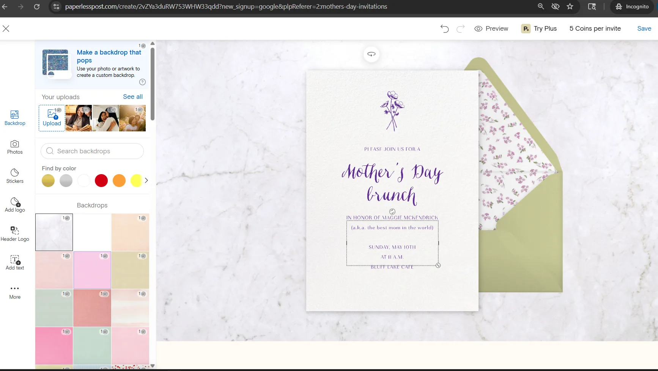Select the Add logo tool
This screenshot has height=371, width=658.
15,205
